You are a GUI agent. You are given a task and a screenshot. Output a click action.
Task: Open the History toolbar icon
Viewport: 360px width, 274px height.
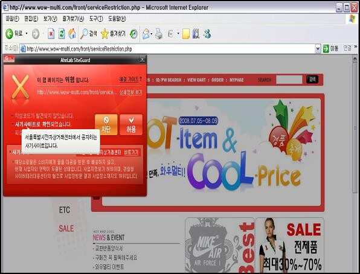[x=133, y=34]
